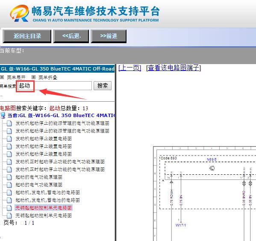Click the 菜单展开 label
This screenshot has width=256, height=241.
(x=16, y=77)
